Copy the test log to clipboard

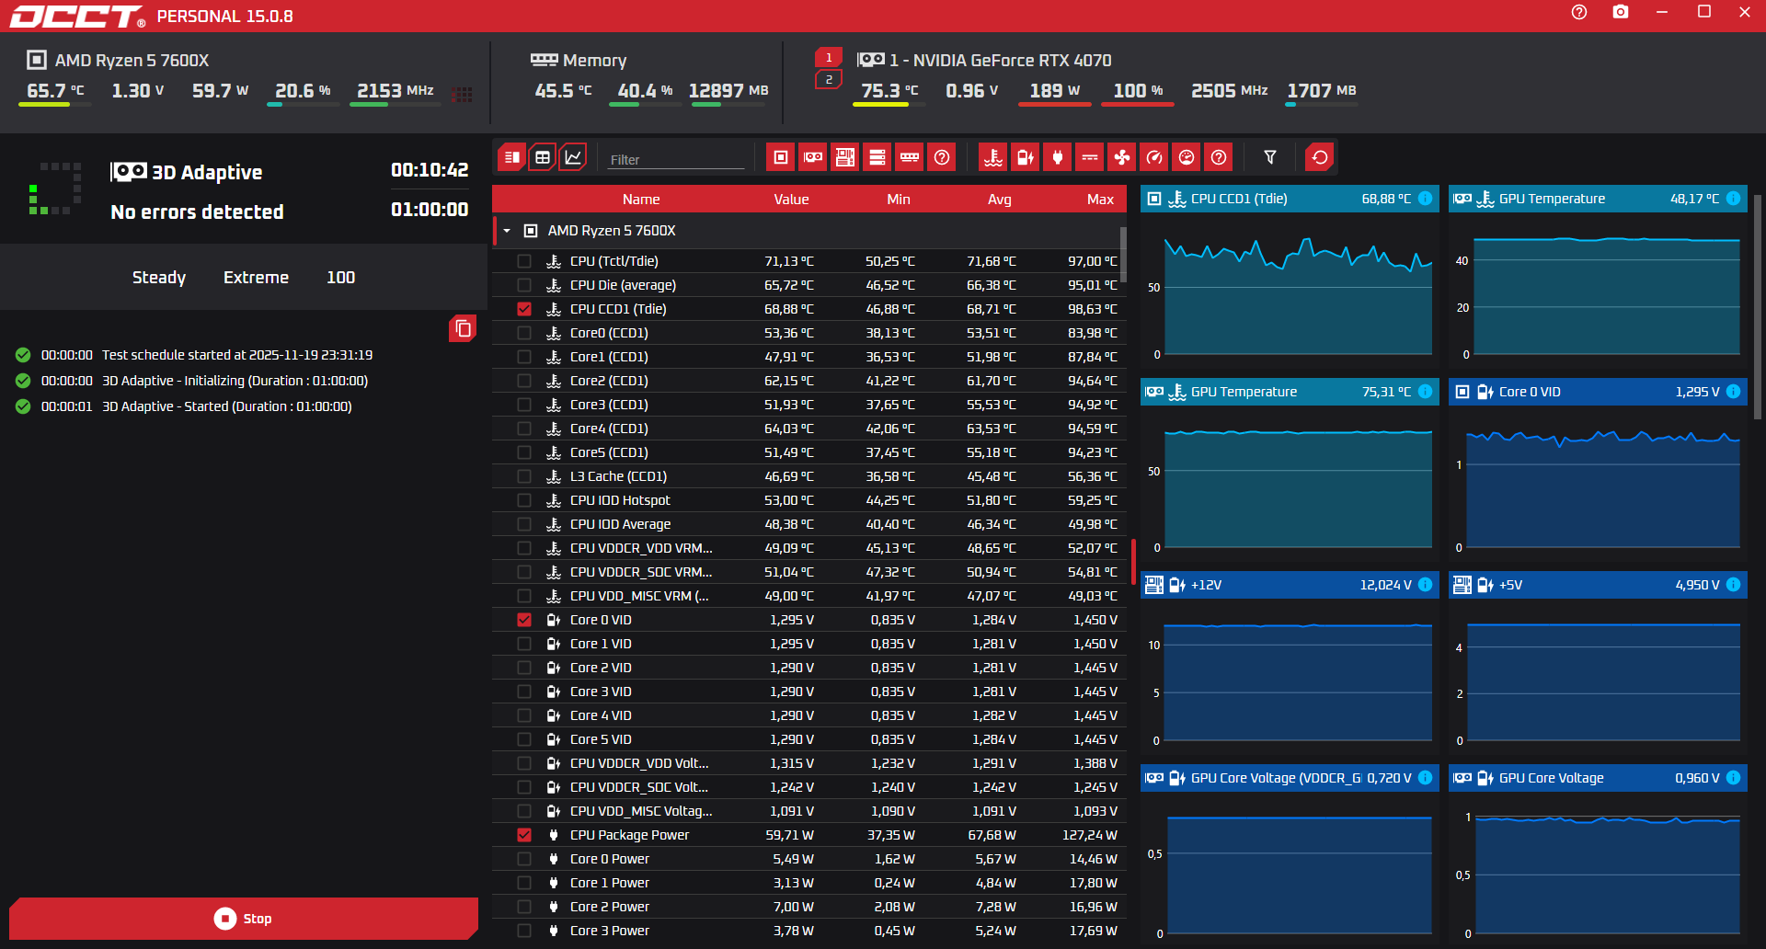(463, 328)
